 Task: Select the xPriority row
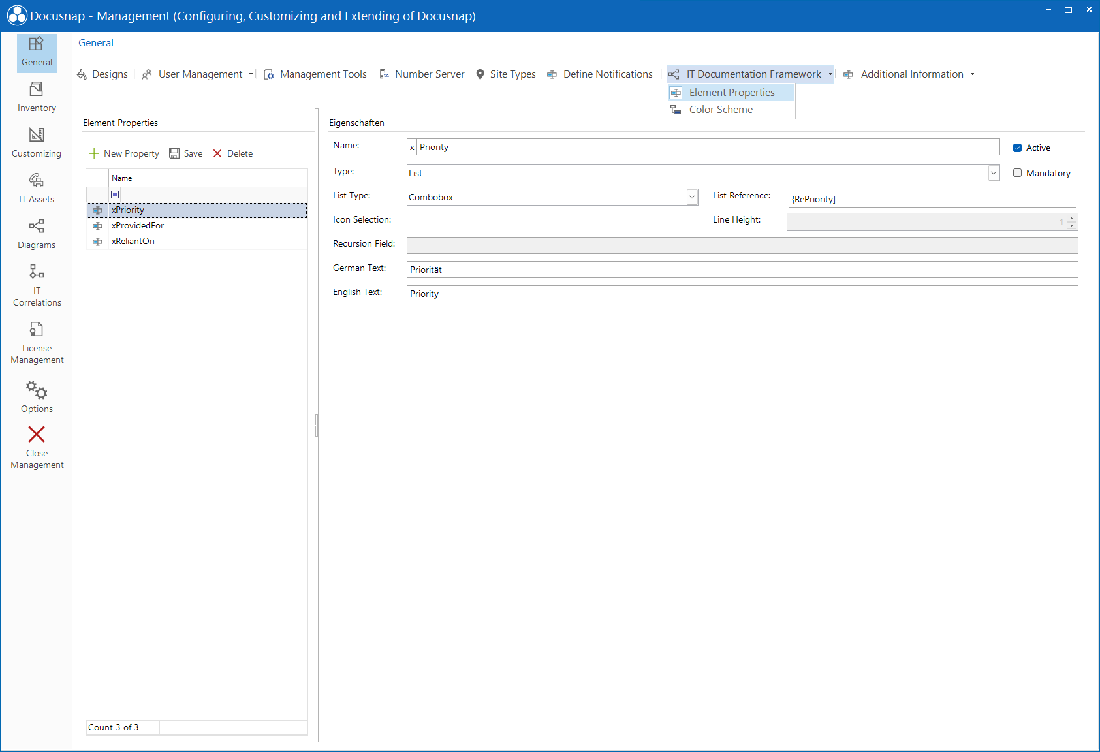196,210
